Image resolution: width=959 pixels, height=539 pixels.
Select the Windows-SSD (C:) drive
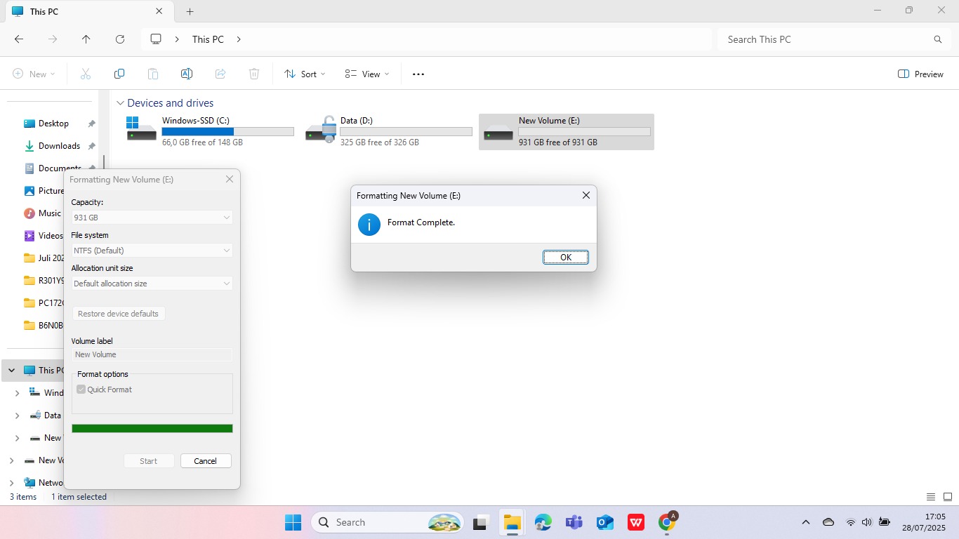[x=210, y=131]
